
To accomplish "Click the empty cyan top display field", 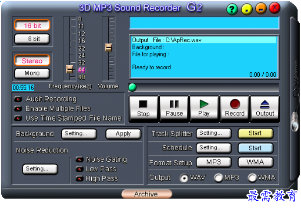I will pos(204,23).
